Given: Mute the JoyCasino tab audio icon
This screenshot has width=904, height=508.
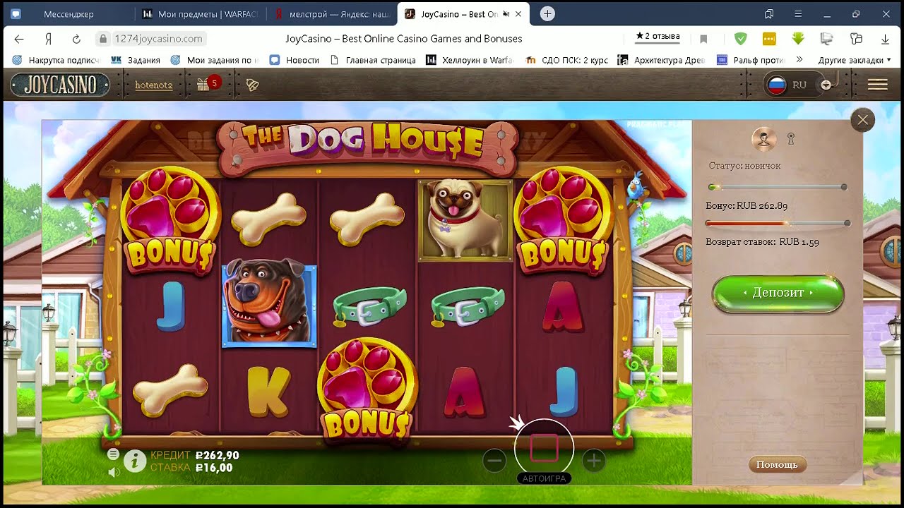Looking at the screenshot, I should coord(506,14).
